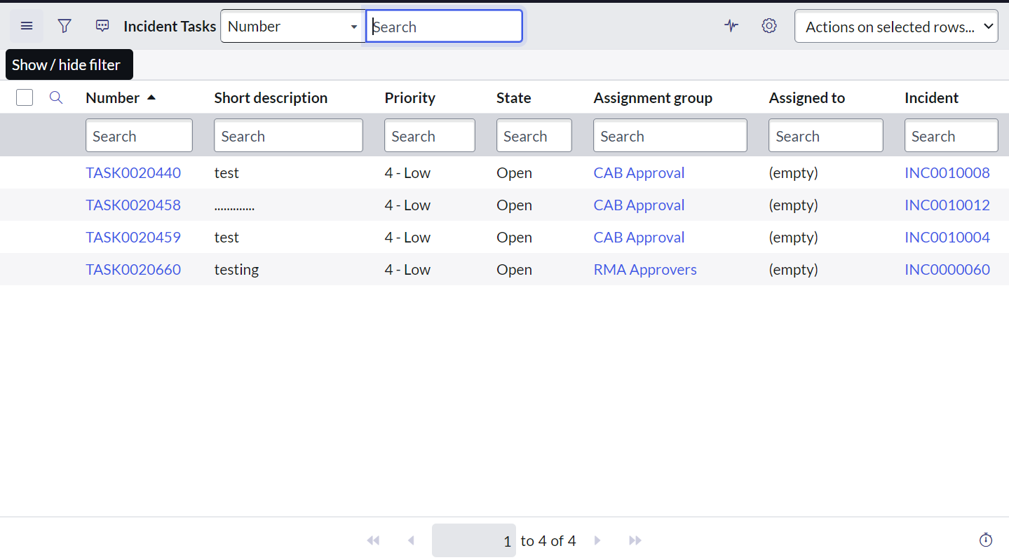1009x560 pixels.
Task: Jump to first page with double-arrow icon
Action: click(x=373, y=540)
